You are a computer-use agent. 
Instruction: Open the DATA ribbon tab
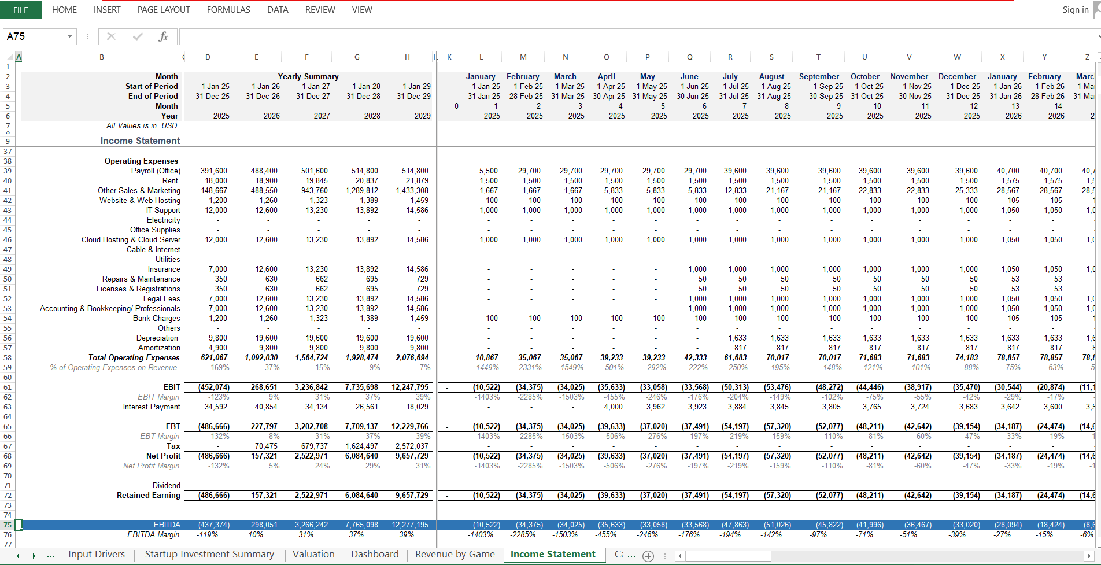tap(278, 10)
